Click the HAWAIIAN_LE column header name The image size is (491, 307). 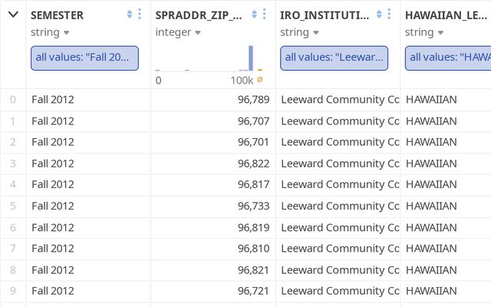446,15
